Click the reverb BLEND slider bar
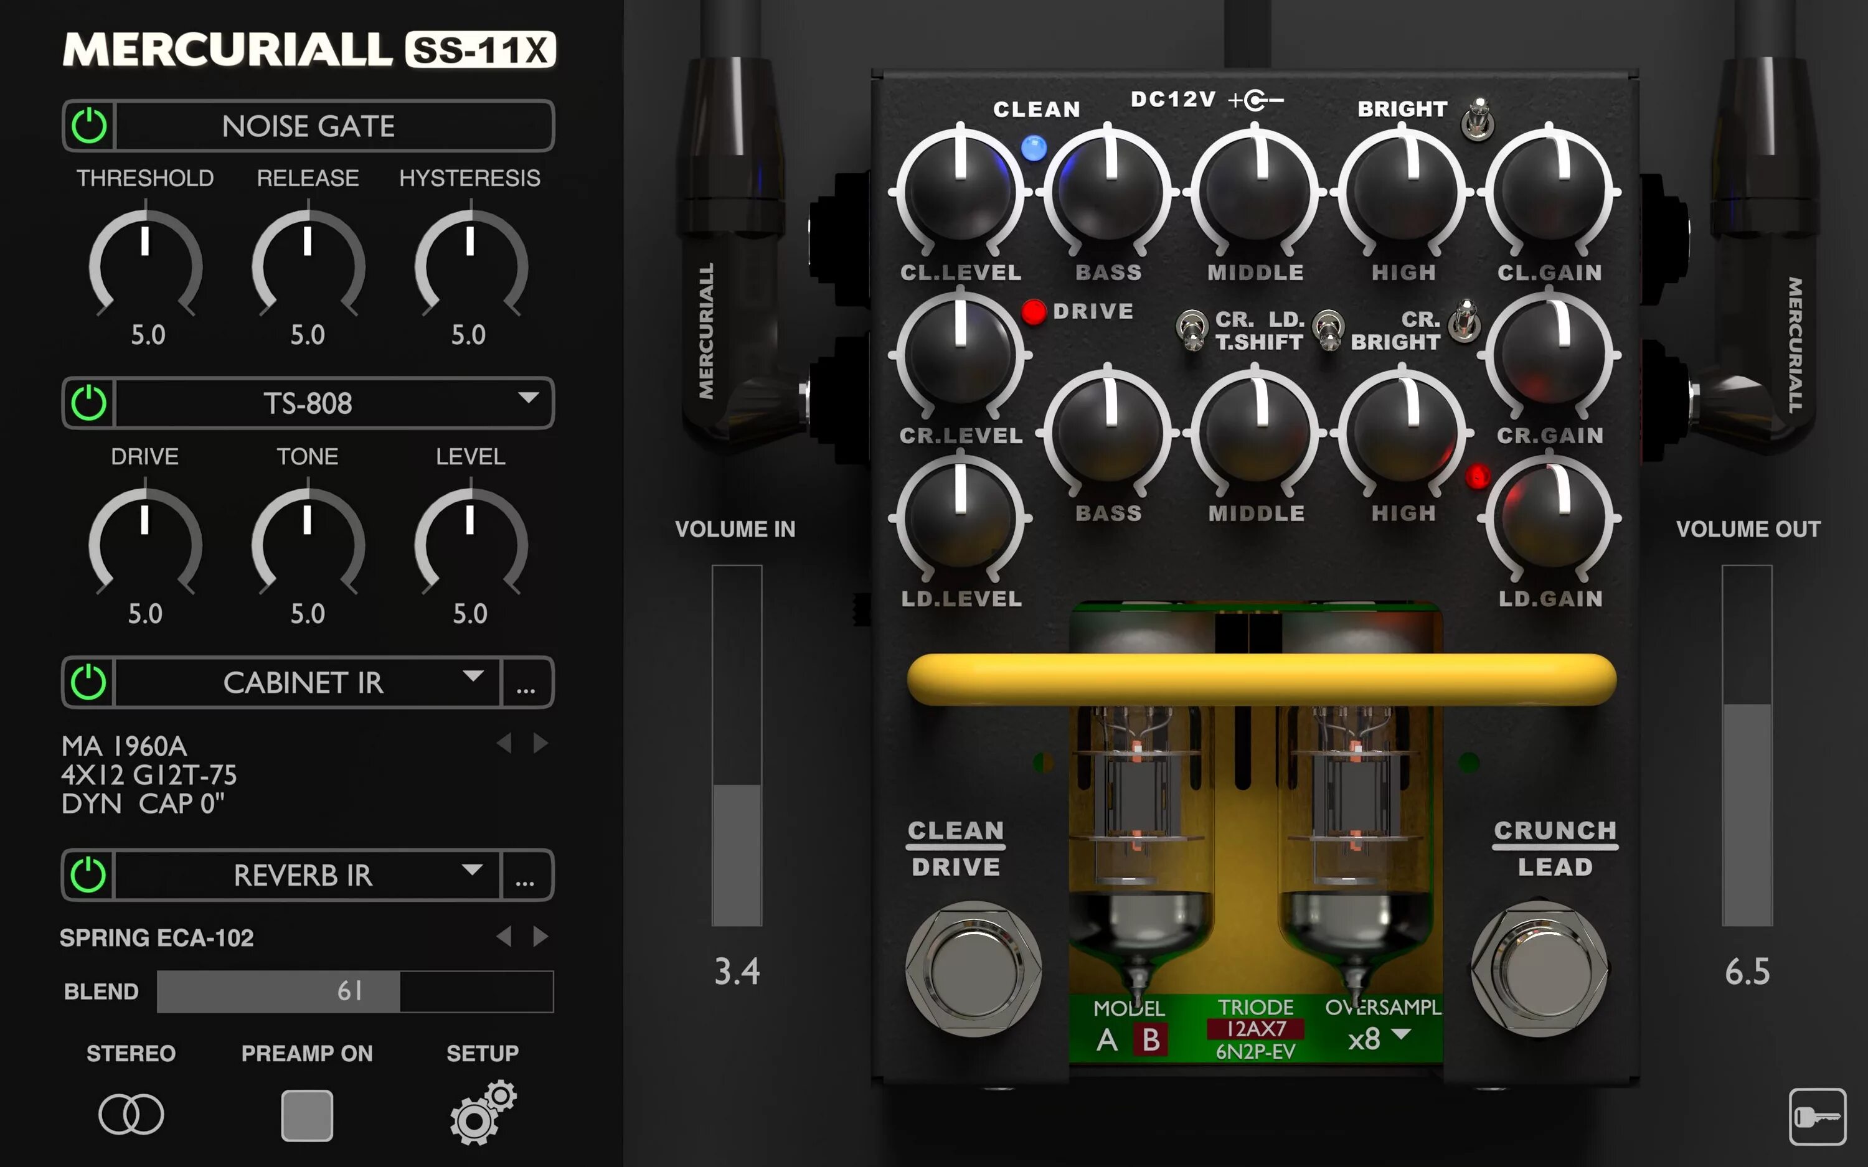Image resolution: width=1868 pixels, height=1167 pixels. coord(355,991)
